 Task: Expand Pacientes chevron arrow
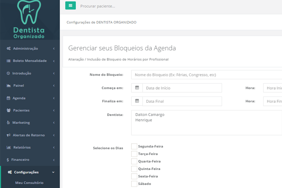(x=54, y=110)
